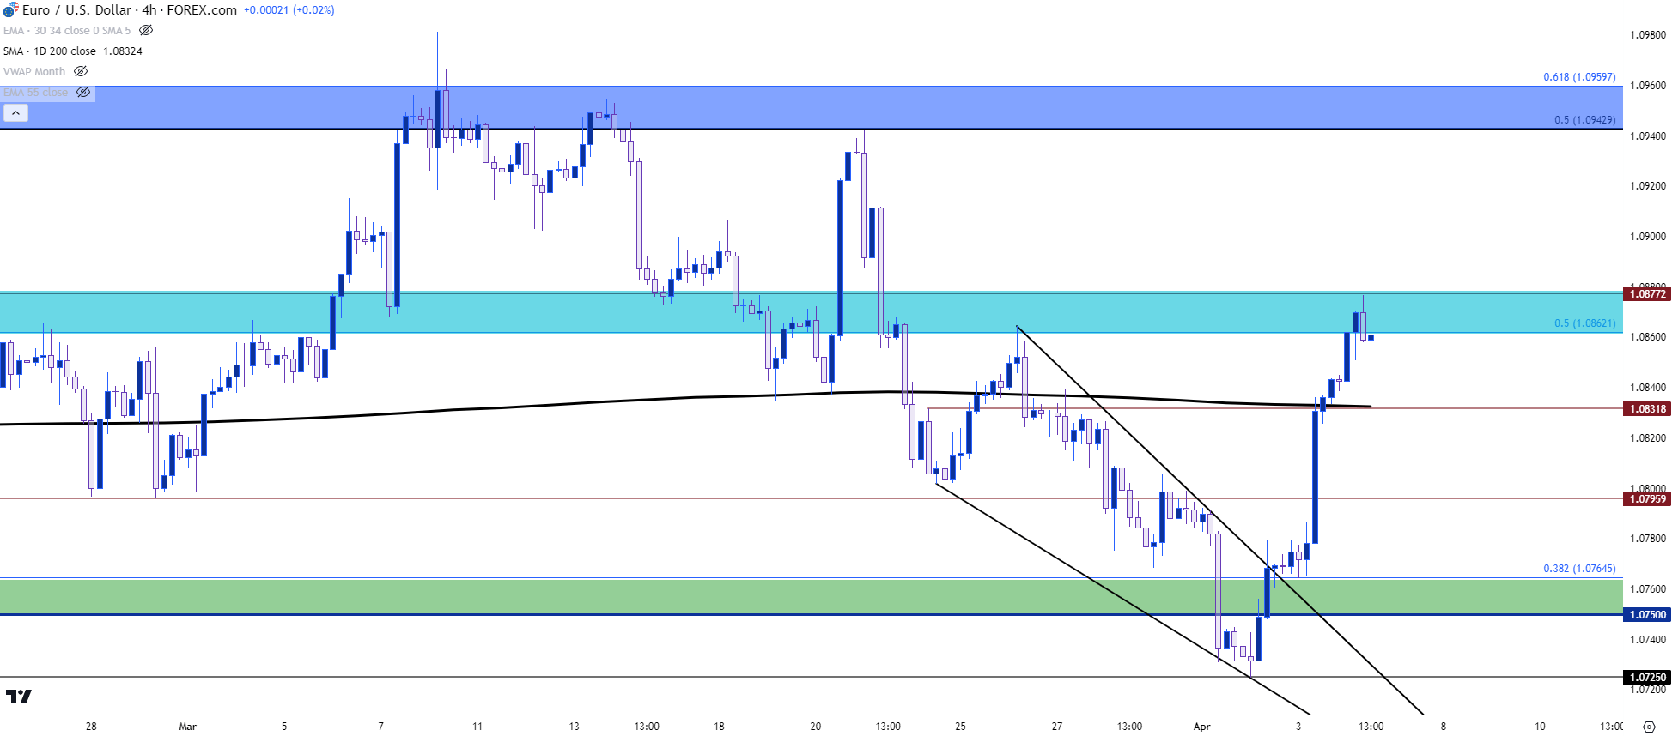Click the TradingView logo
The height and width of the screenshot is (736, 1672).
[18, 696]
